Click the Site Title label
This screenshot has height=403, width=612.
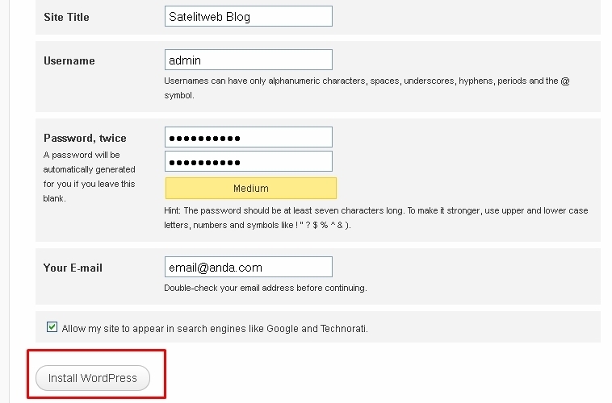pyautogui.click(x=66, y=17)
